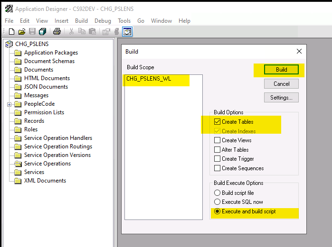Viewport: 332px width, 247px height.
Task: Click the New document toolbar icon
Action: click(x=12, y=32)
